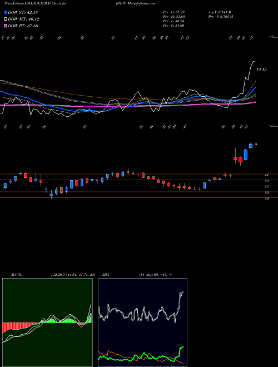The image size is (278, 367).
Task: Click the 'Pre H: 51.63' value
Action: pyautogui.click(x=174, y=17)
